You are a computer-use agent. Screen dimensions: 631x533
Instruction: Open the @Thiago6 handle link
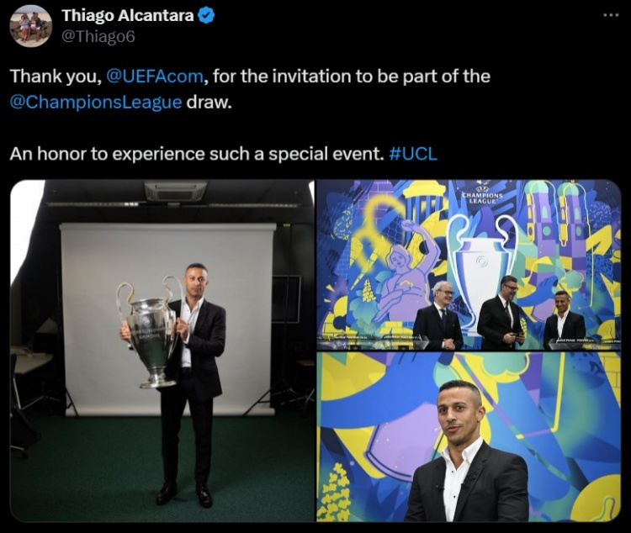point(98,37)
